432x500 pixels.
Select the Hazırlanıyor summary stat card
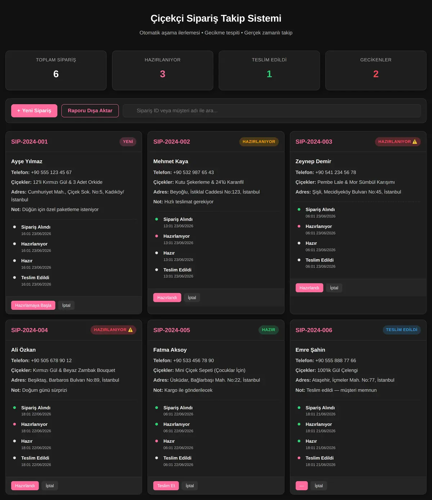[163, 71]
